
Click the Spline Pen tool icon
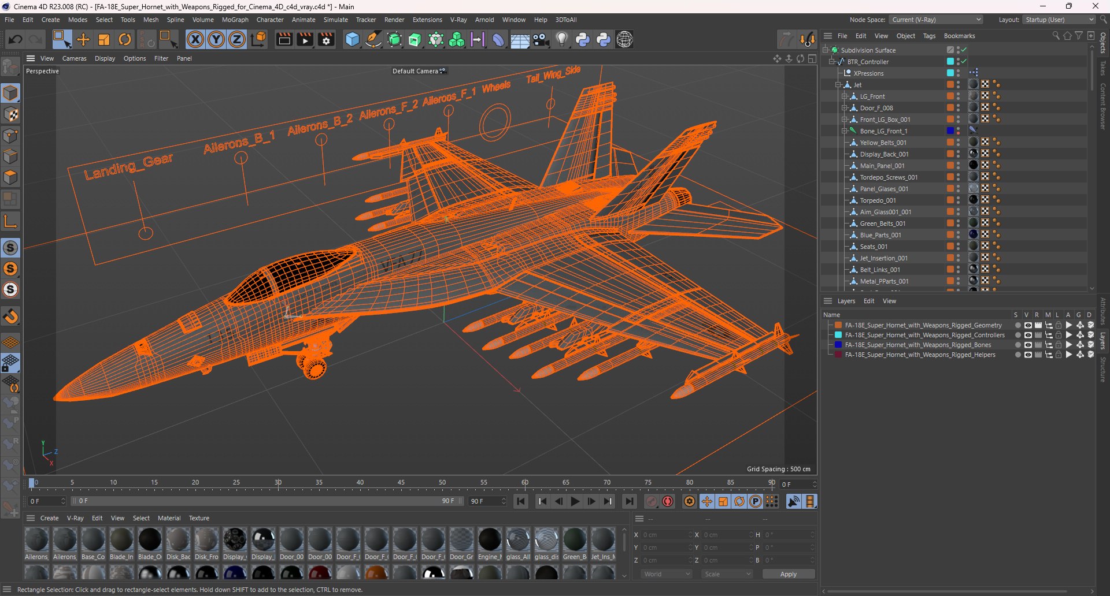point(373,39)
